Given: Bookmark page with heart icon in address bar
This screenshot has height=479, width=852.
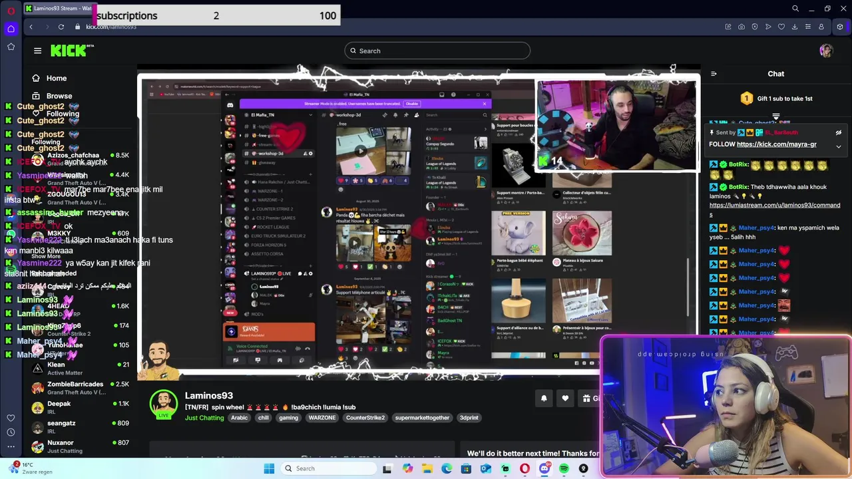Looking at the screenshot, I should (x=781, y=27).
